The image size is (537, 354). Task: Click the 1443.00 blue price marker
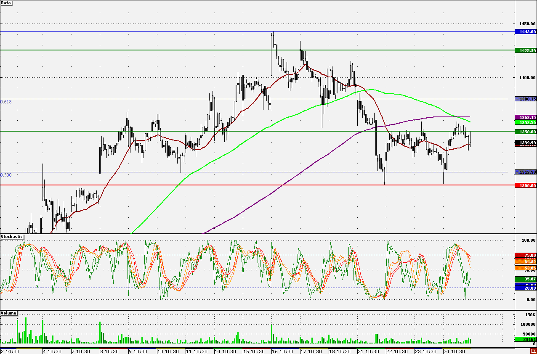526,32
